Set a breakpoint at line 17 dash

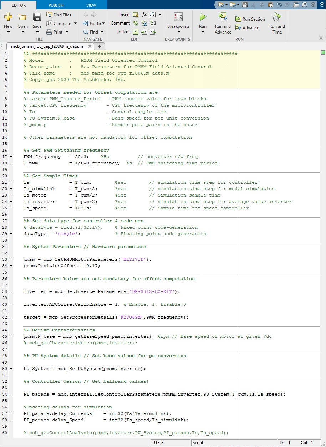(x=11, y=157)
